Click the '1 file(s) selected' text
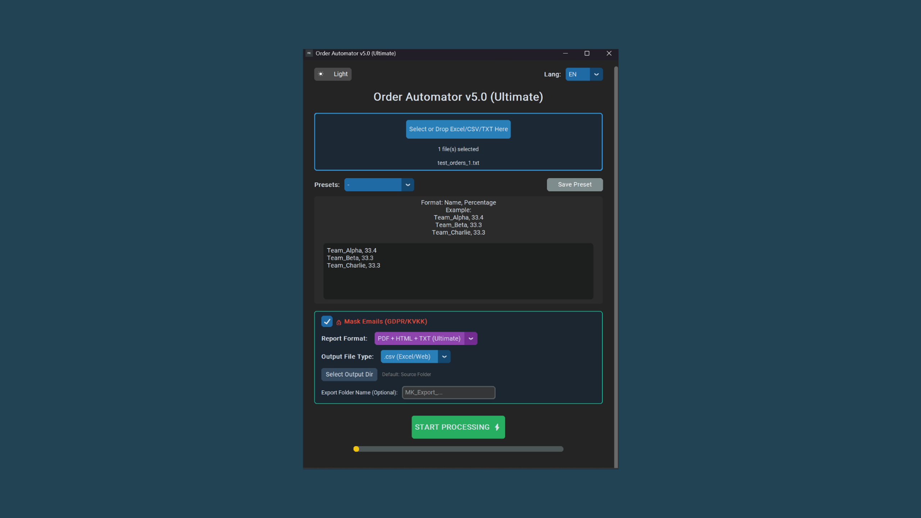This screenshot has height=518, width=921. [x=458, y=149]
